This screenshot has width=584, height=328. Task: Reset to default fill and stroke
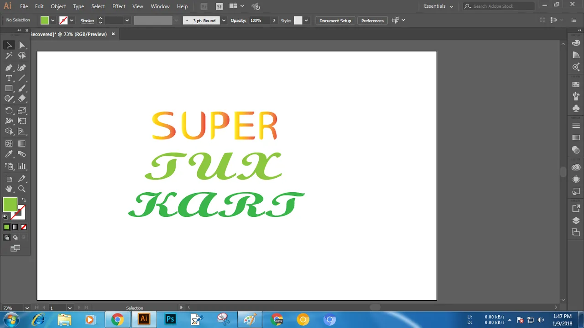click(x=6, y=217)
